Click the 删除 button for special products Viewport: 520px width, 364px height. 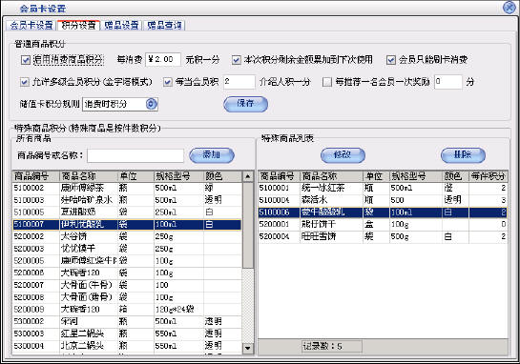pos(463,155)
